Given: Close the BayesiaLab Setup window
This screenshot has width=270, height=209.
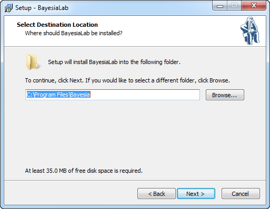Looking at the screenshot, I should click(254, 6).
